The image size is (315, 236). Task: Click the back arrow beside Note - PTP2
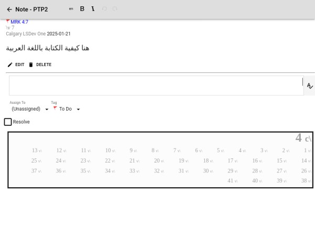(9, 9)
